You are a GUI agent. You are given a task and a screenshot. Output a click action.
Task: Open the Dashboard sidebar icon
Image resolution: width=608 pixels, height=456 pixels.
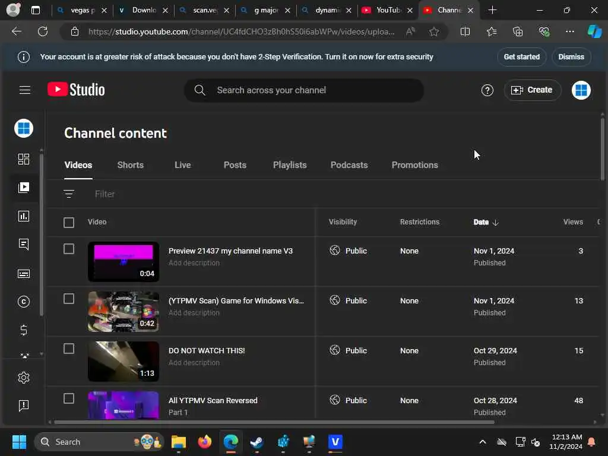[x=24, y=159]
